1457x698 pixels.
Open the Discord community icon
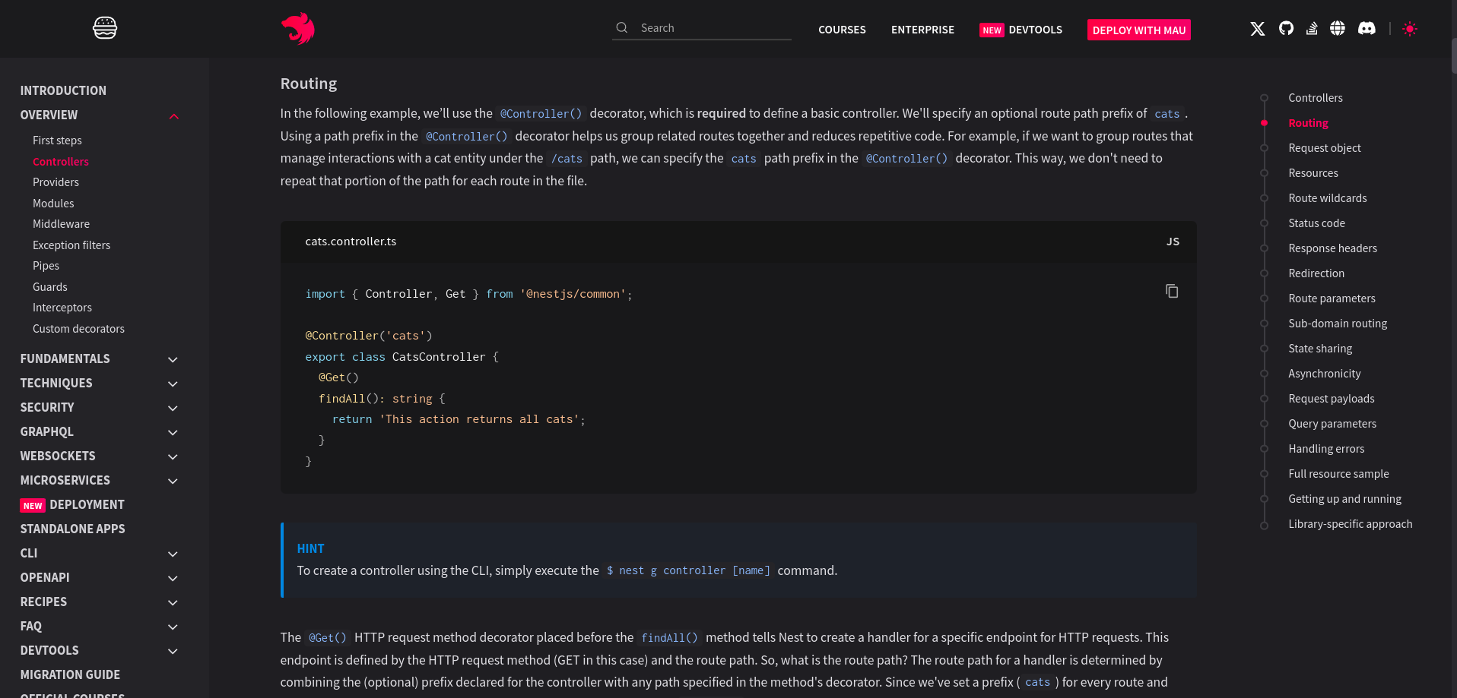tap(1367, 28)
